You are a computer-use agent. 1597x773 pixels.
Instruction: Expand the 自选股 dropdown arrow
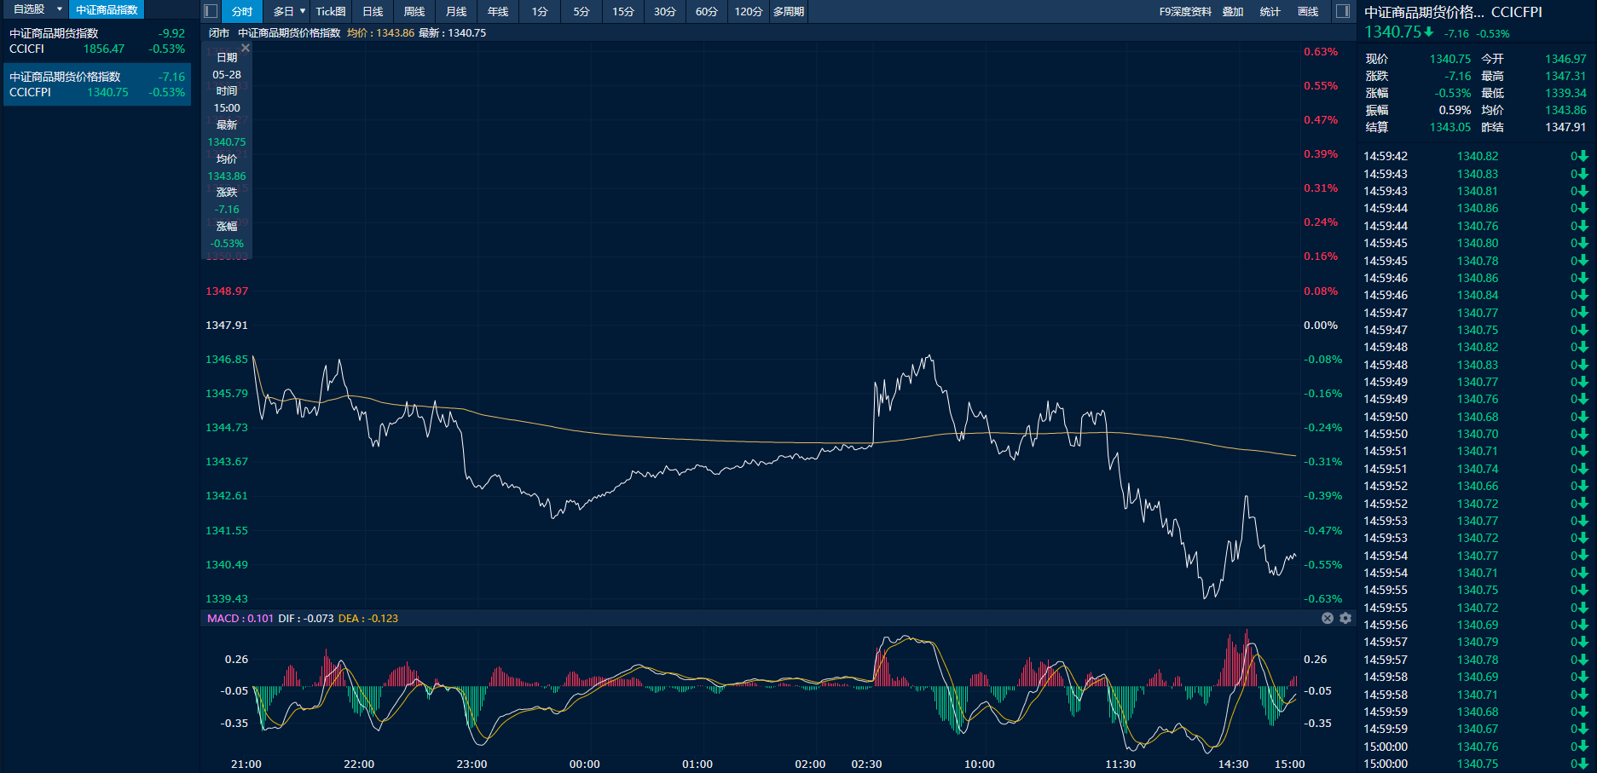[x=59, y=9]
